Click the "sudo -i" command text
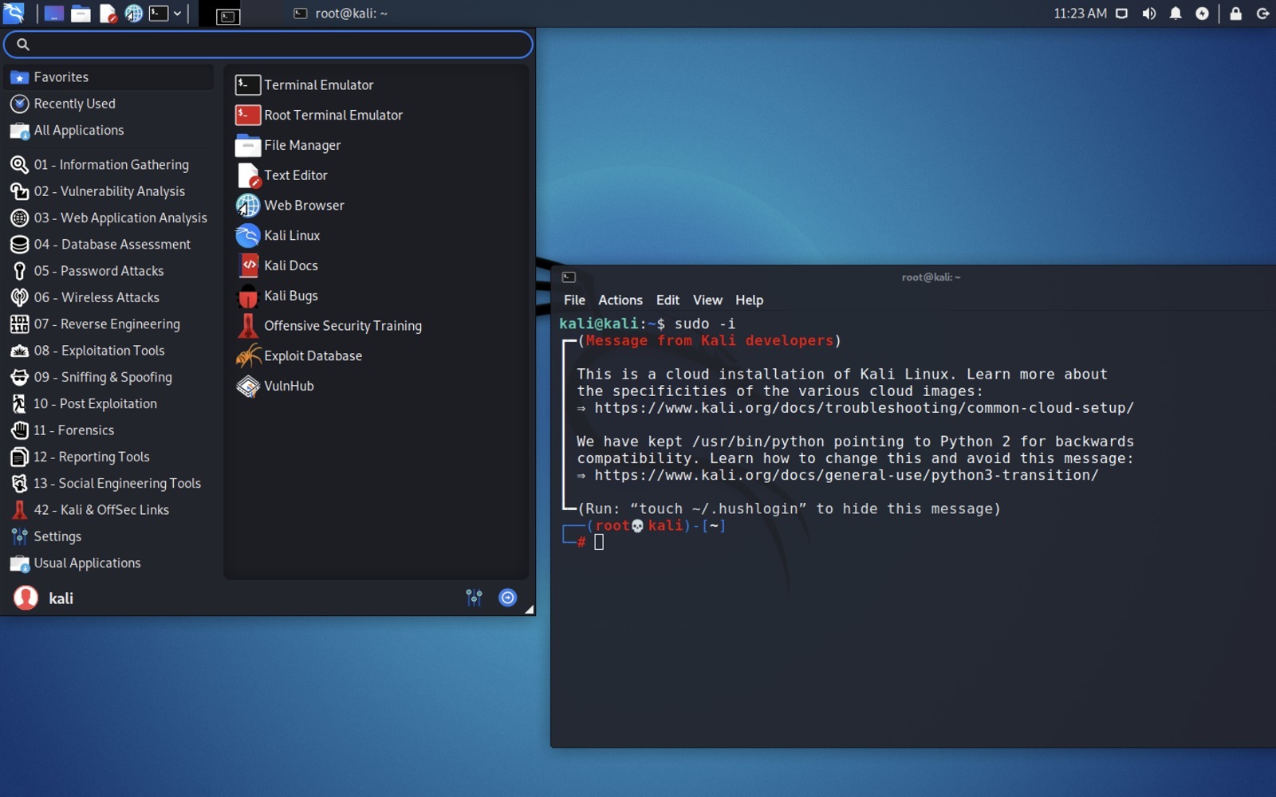This screenshot has height=797, width=1276. (705, 324)
